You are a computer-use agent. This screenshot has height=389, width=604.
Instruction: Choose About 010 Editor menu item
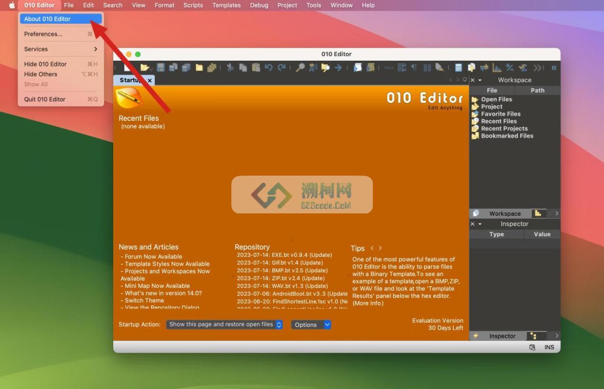pyautogui.click(x=61, y=19)
